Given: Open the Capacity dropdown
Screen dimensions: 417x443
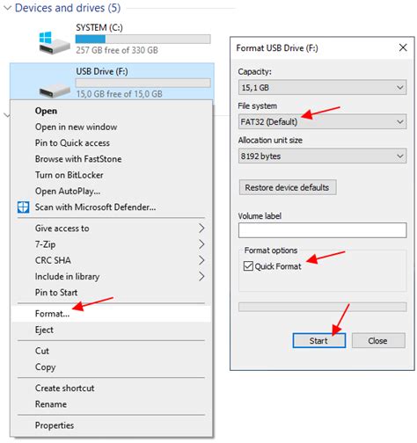Looking at the screenshot, I should [322, 87].
